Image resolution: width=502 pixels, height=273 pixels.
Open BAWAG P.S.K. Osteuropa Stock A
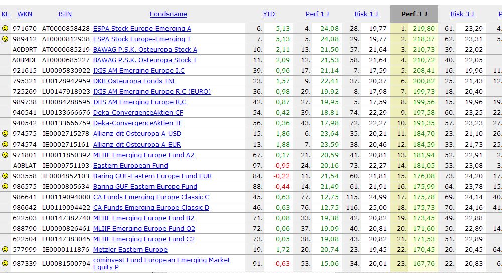(x=145, y=50)
